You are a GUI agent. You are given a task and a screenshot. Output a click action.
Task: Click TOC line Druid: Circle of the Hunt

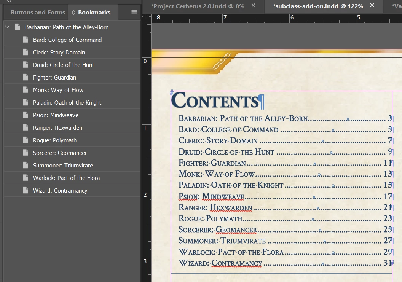pyautogui.click(x=286, y=152)
